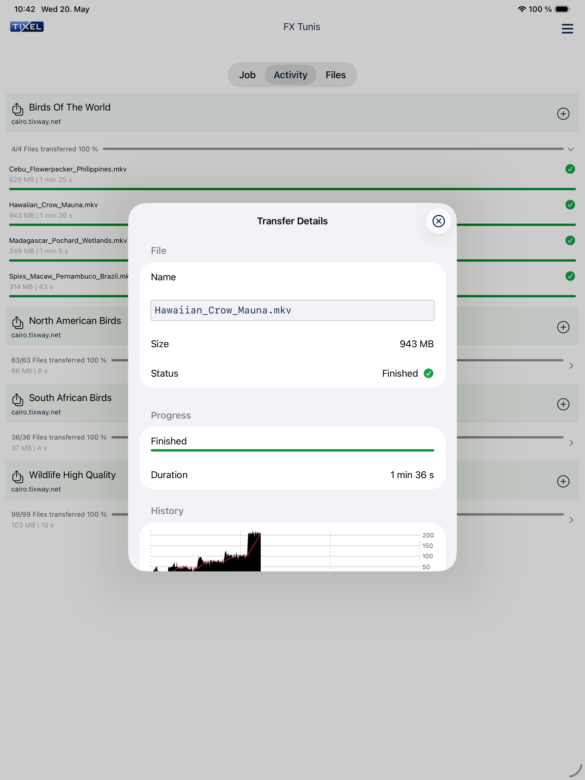Click the 629 MB | 1 min 25 s detail
This screenshot has height=780, width=585.
point(41,179)
